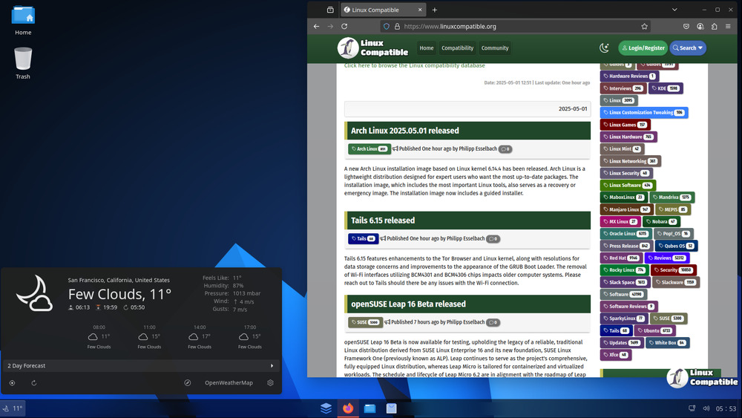Image resolution: width=742 pixels, height=418 pixels.
Task: Open the list all tabs chevron
Action: (674, 10)
